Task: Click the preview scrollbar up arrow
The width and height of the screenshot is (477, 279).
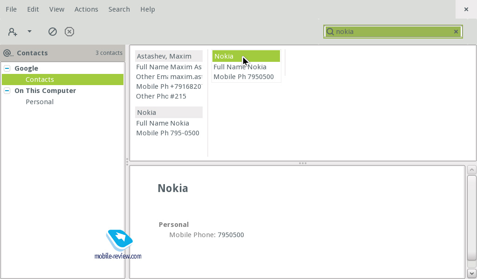Action: click(471, 170)
